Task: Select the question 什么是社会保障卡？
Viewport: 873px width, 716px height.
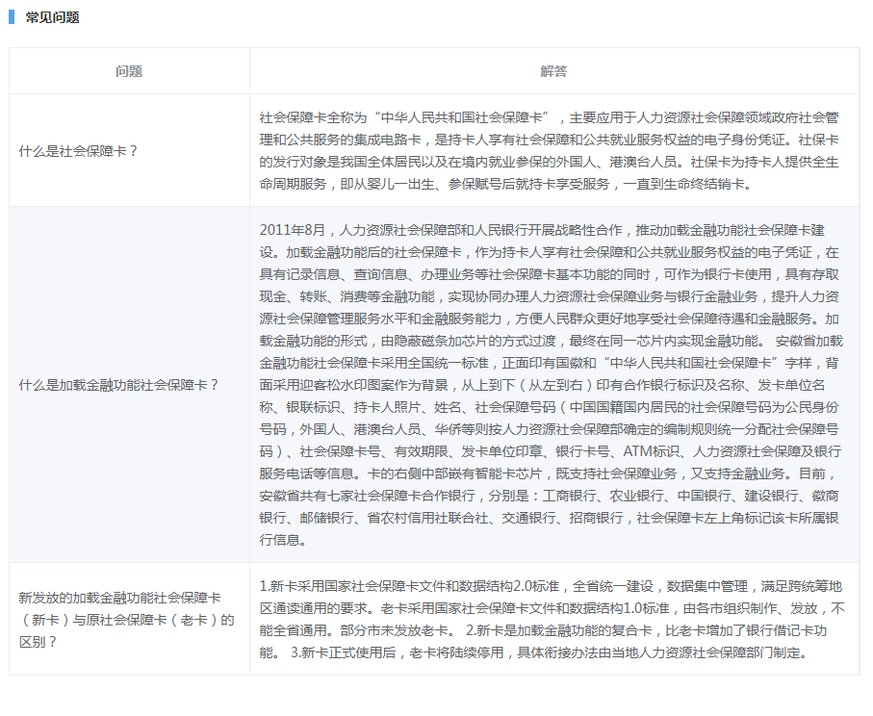Action: tap(79, 151)
